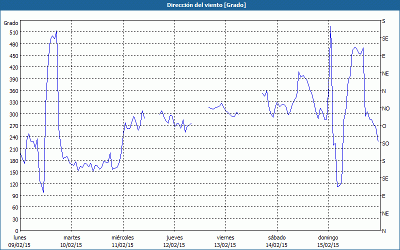Select the 510 value on the y-axis

pyautogui.click(x=13, y=32)
